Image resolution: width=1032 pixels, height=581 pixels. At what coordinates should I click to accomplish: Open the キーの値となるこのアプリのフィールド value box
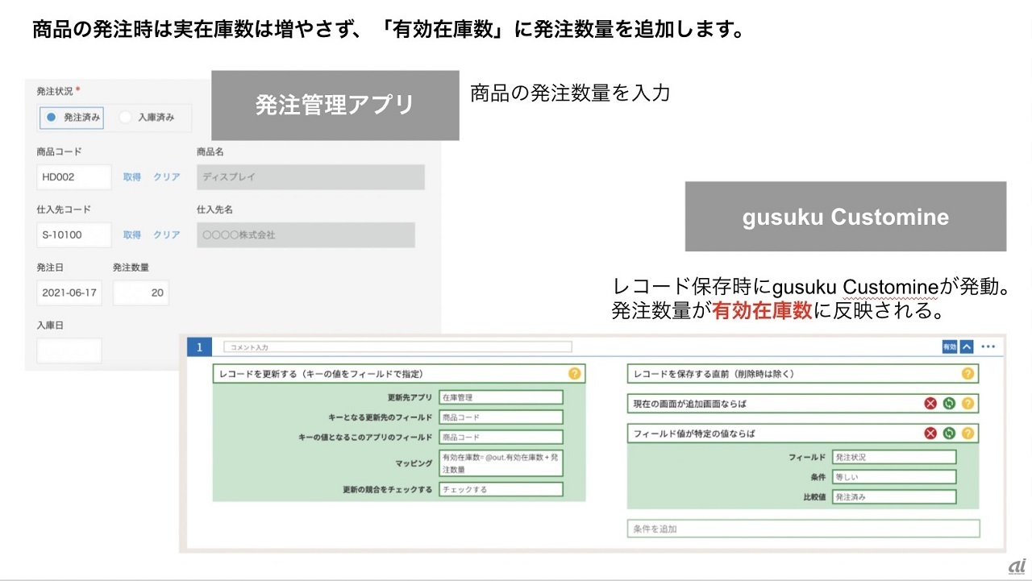501,438
